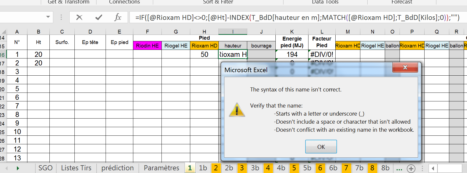Click the Pied merged header cell
The width and height of the screenshot is (467, 173).
click(x=204, y=38)
